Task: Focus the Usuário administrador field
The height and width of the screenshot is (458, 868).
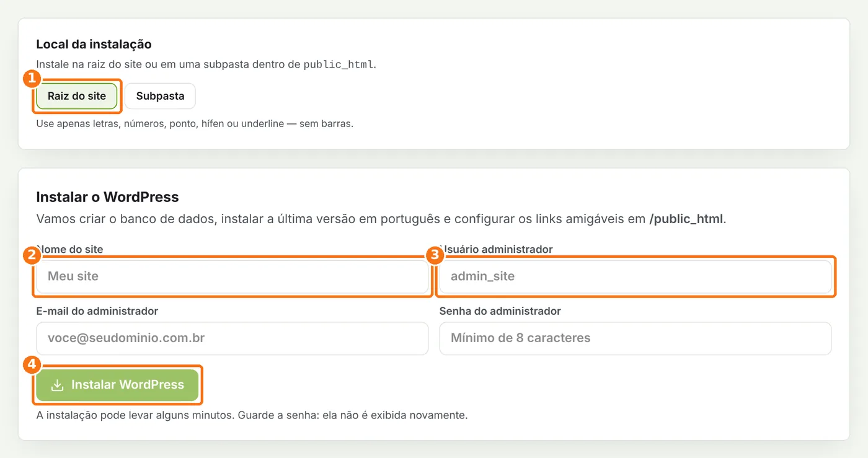Action: tap(635, 276)
